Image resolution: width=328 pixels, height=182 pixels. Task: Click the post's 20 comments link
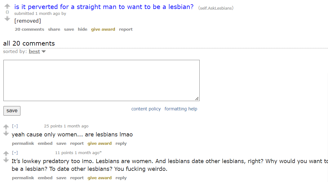tap(29, 29)
